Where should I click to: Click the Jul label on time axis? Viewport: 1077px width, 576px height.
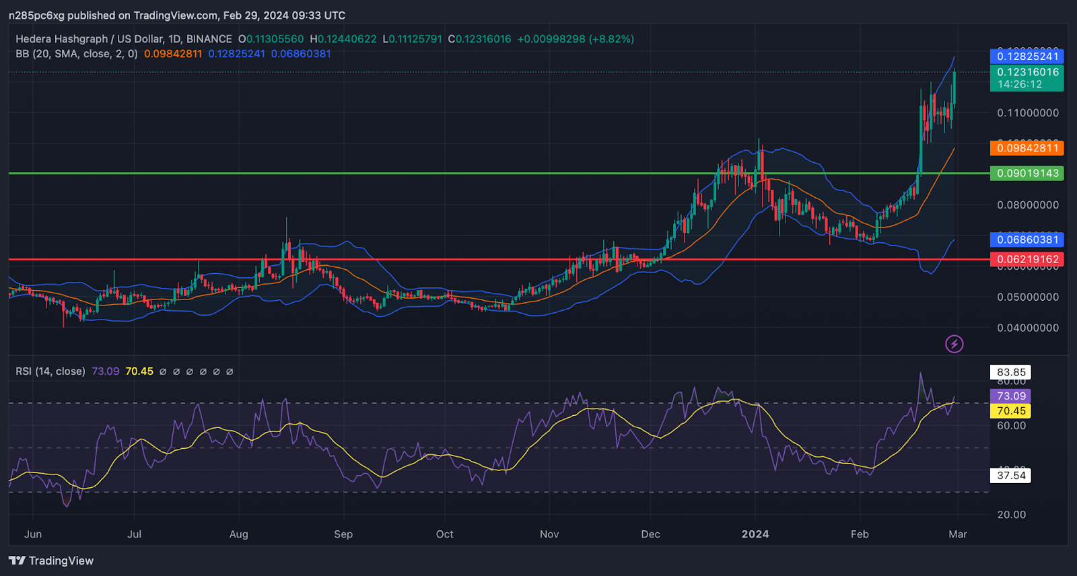(x=135, y=534)
